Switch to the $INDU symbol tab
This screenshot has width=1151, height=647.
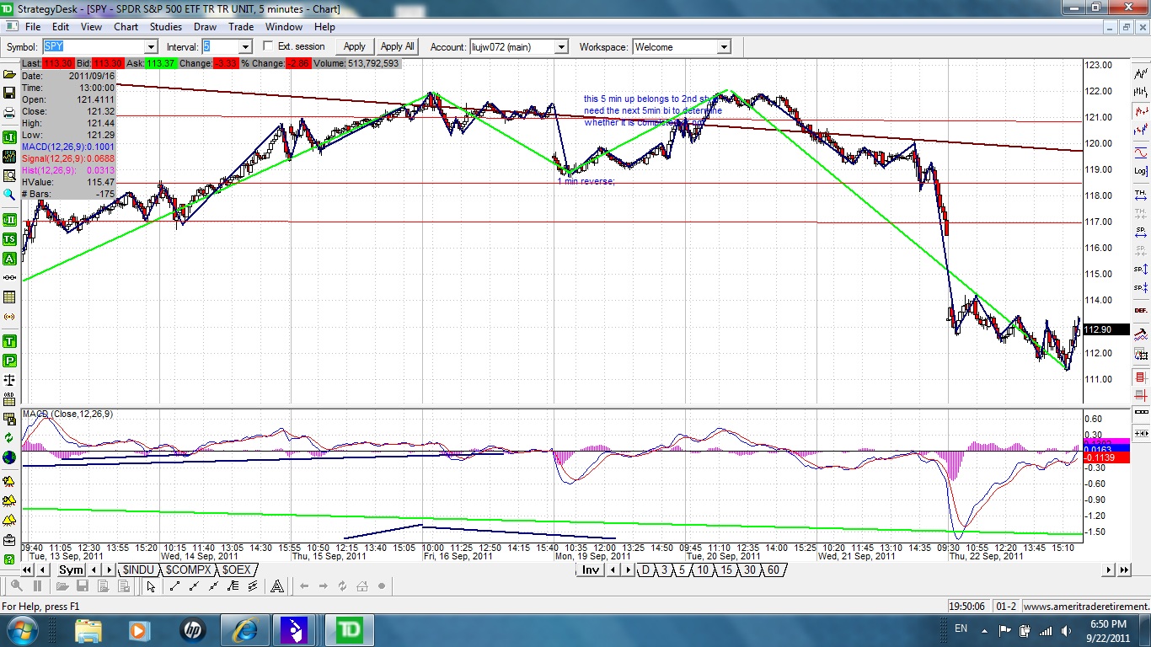(138, 570)
